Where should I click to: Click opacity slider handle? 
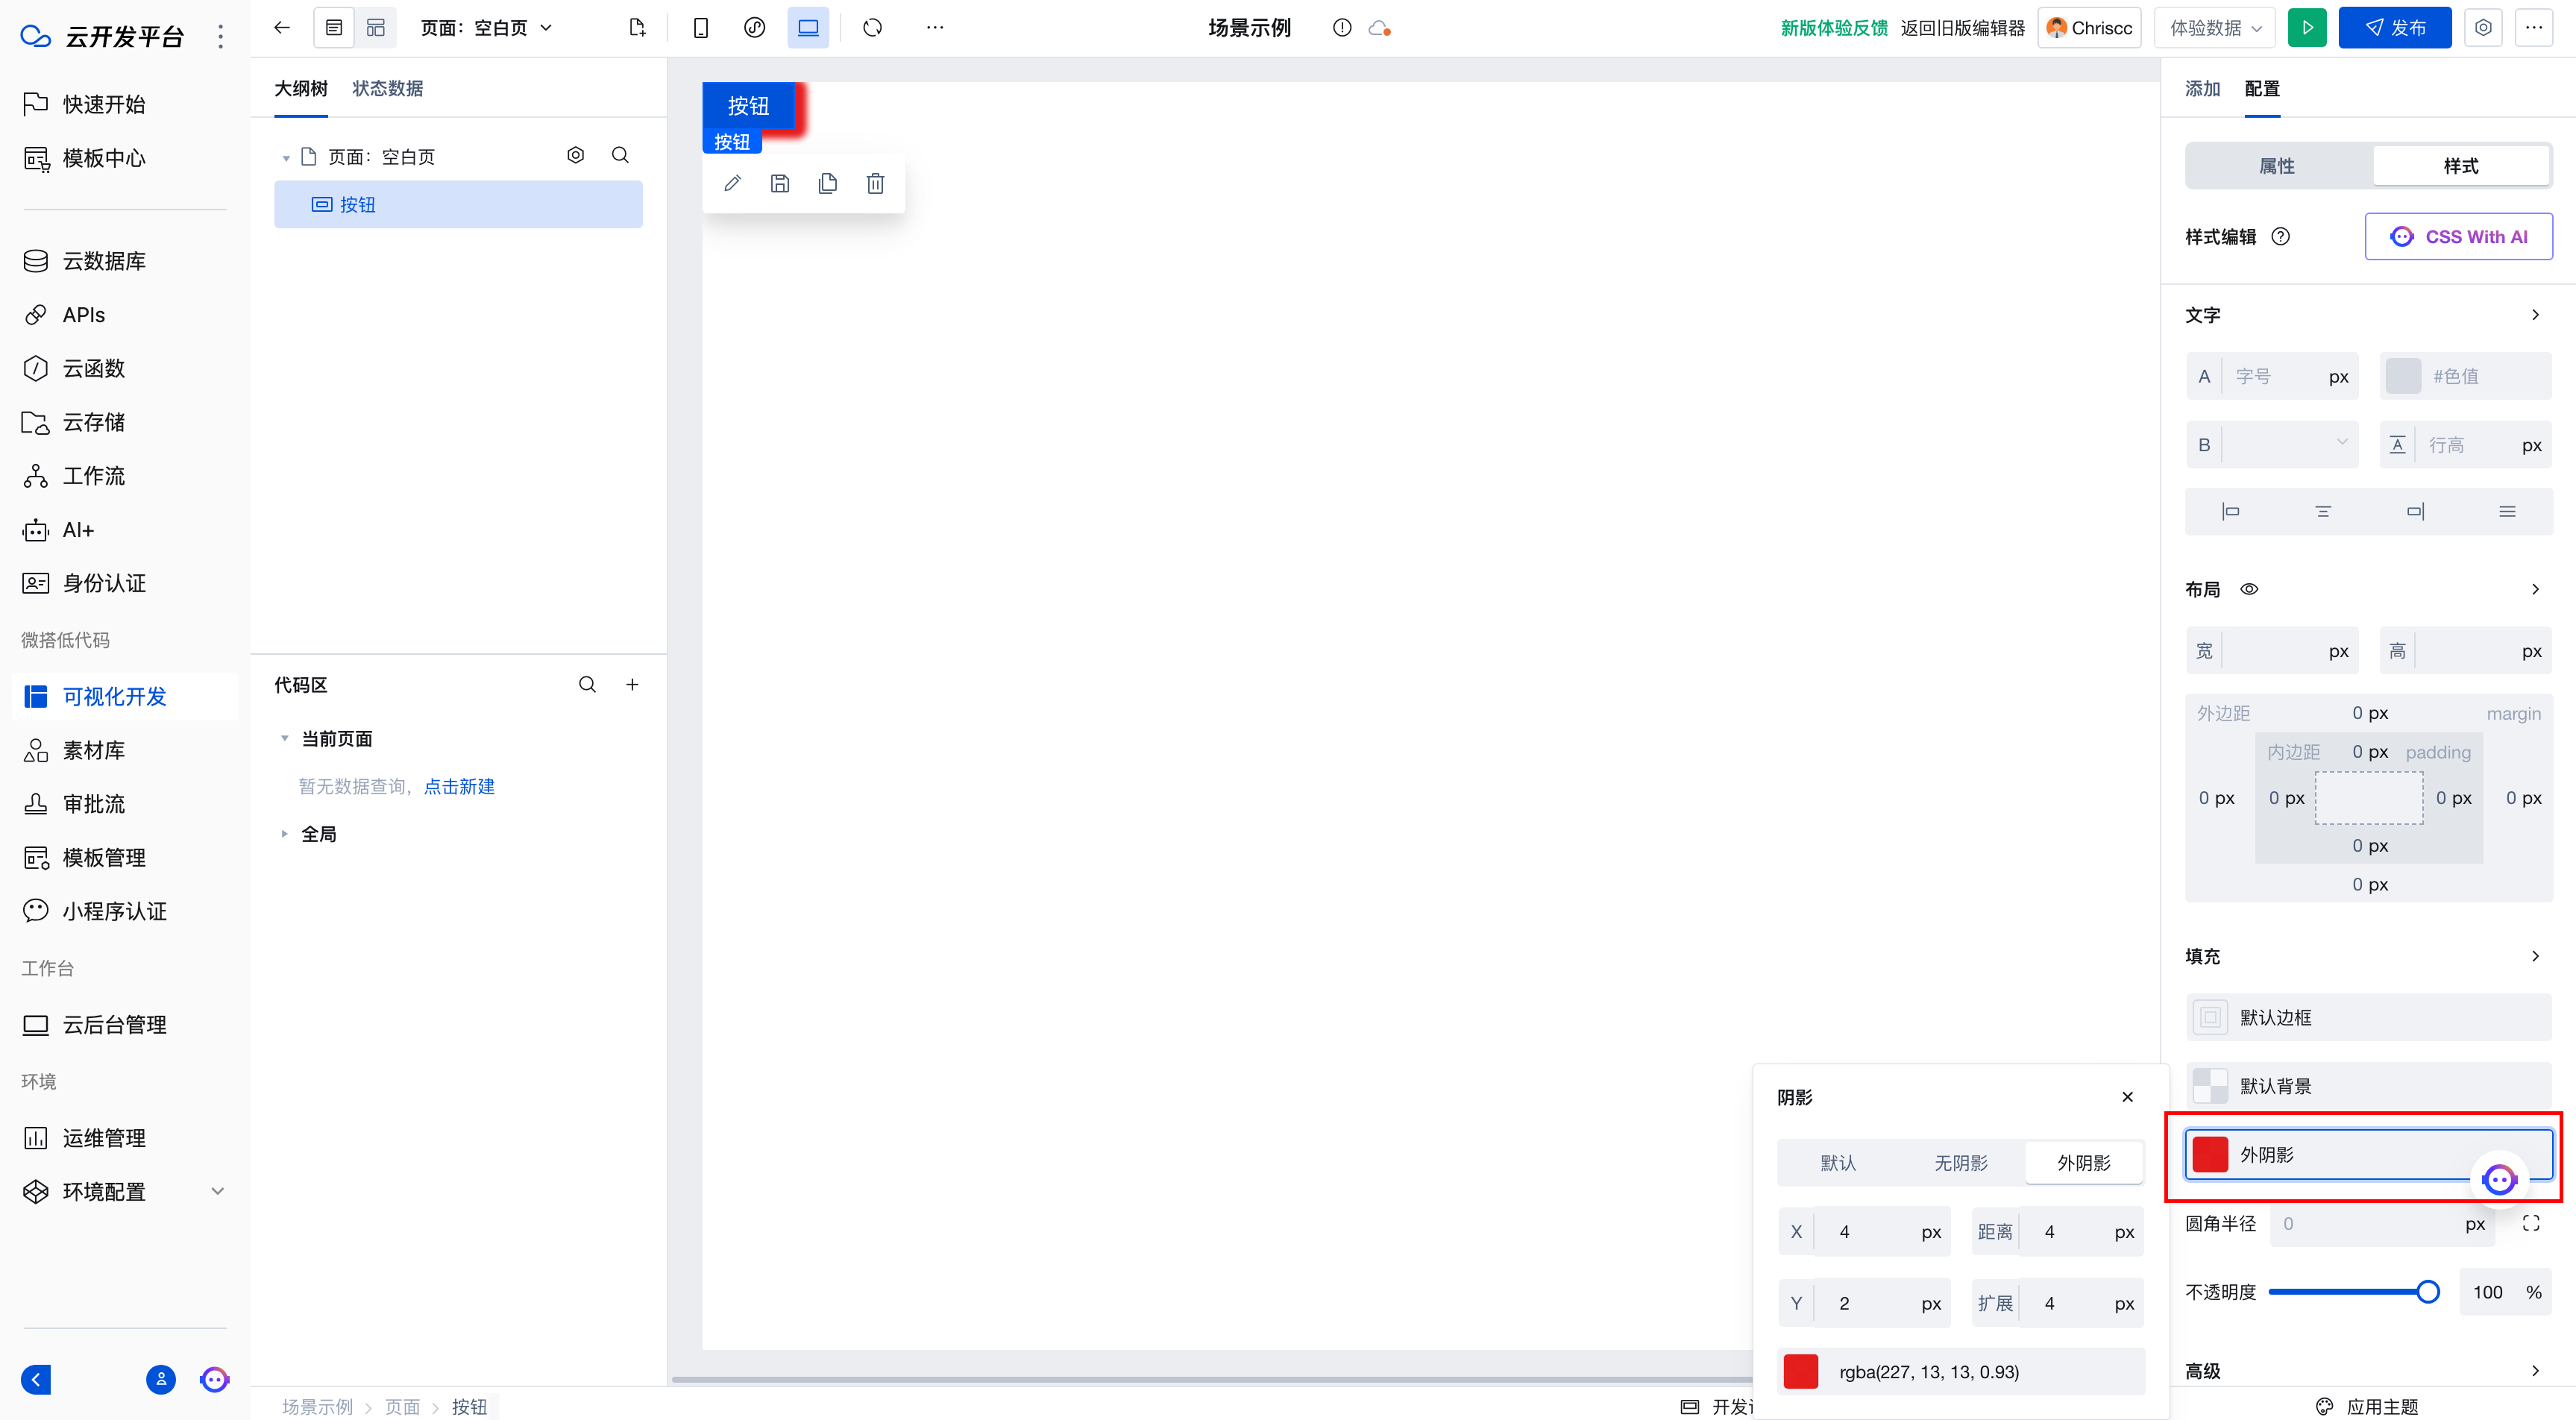[x=2427, y=1292]
